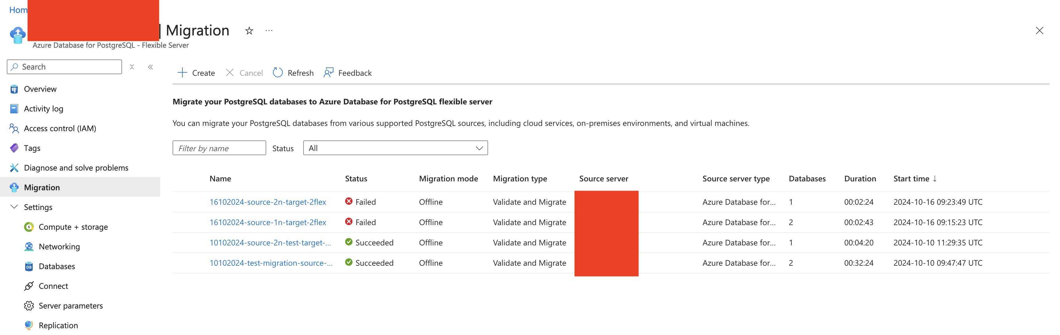This screenshot has height=335, width=1060.
Task: Click the Cancel X icon in toolbar
Action: (x=230, y=72)
